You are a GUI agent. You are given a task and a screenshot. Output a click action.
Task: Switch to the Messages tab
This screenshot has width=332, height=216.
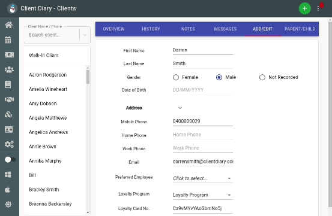pyautogui.click(x=225, y=29)
